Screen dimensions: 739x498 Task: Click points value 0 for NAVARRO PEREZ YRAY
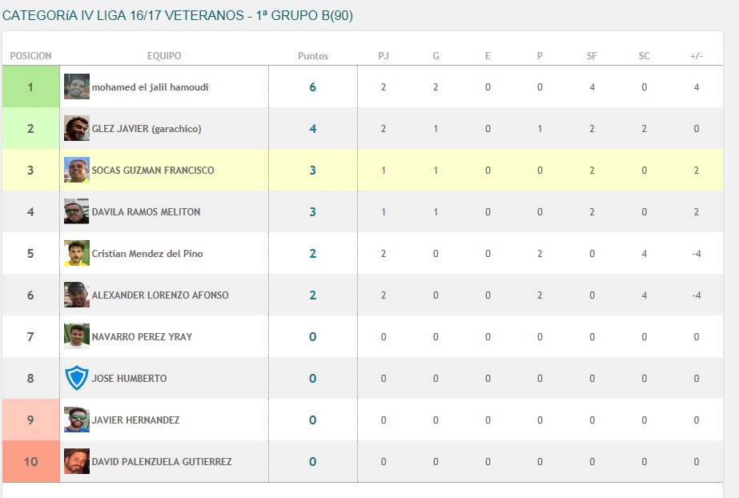coord(313,336)
